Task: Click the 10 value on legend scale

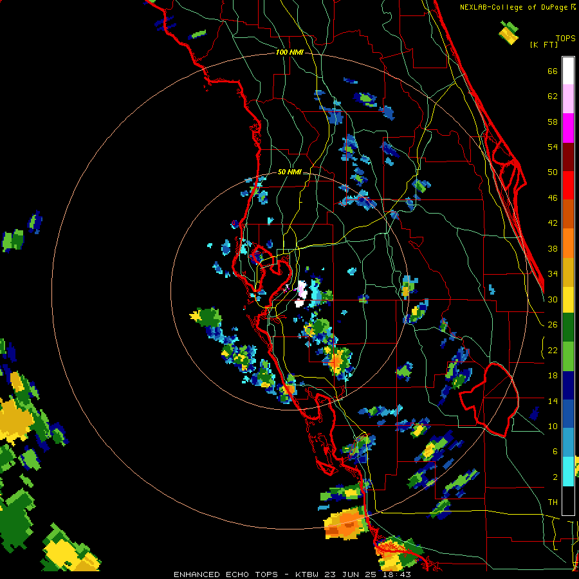Action: [x=553, y=427]
